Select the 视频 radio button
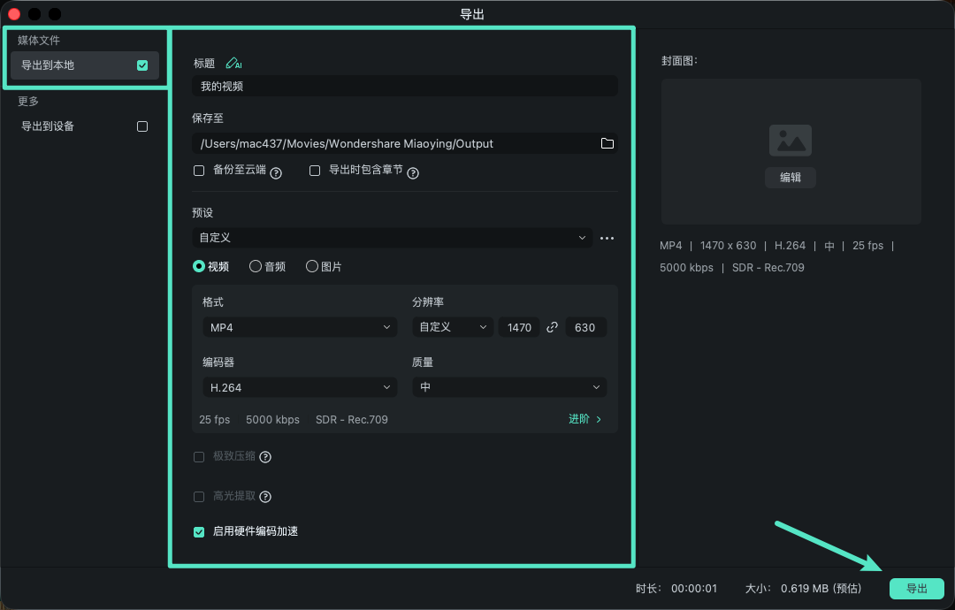The width and height of the screenshot is (955, 610). pos(199,266)
